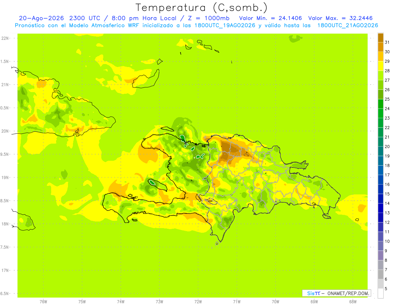Select the legend swatch between 30 and 31
Image resolution: width=396 pixels, height=306 pixels.
pyautogui.click(x=380, y=47)
